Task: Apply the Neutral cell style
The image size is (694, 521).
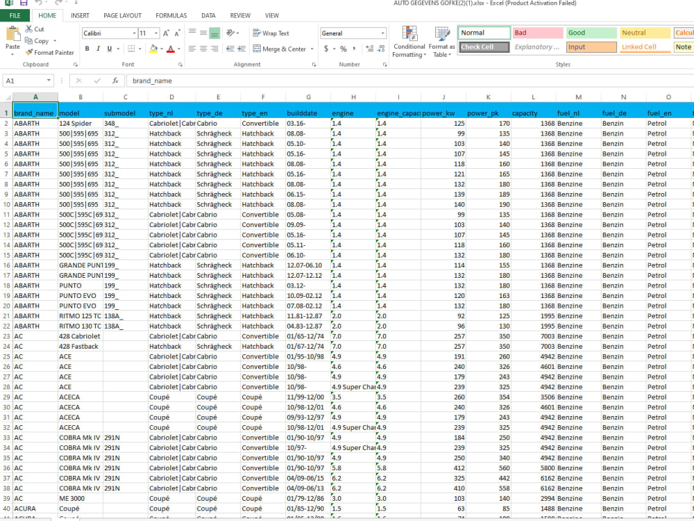Action: 645,33
